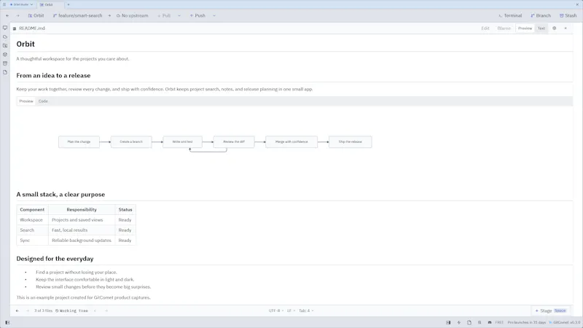The image size is (583, 328).
Task: Select the Preview mode in file header
Action: [x=525, y=28]
